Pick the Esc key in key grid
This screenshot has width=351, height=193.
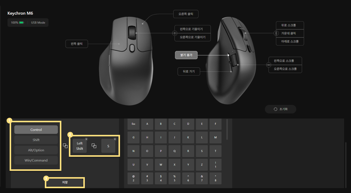pyautogui.click(x=134, y=124)
